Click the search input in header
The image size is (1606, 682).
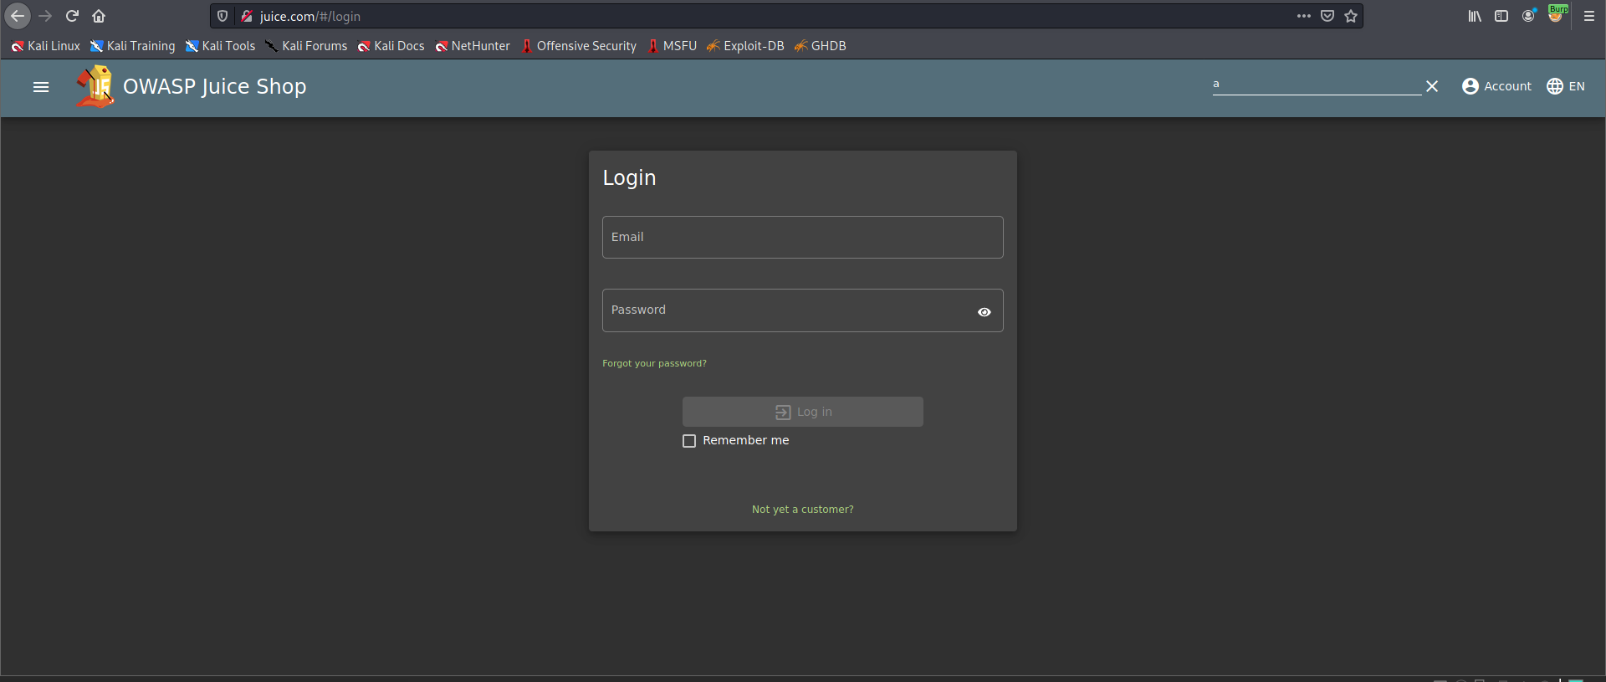(x=1317, y=85)
